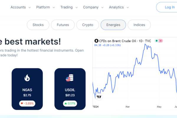
Task: Select the Crypto market tab
Action: tap(88, 25)
